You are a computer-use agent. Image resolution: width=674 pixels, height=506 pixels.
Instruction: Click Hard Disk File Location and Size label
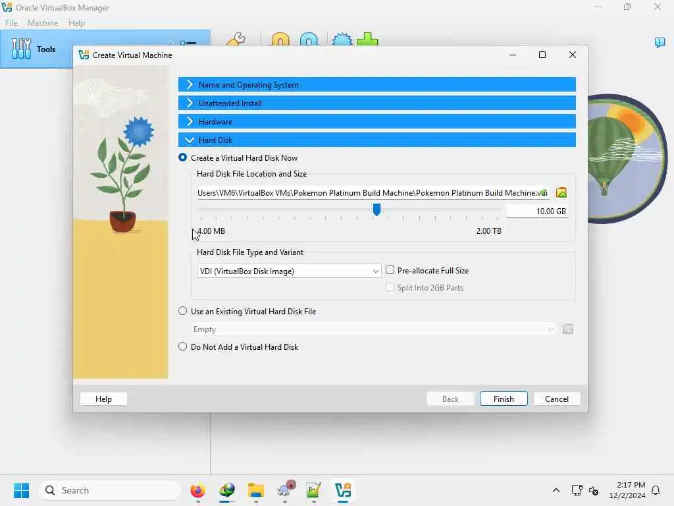coord(252,174)
